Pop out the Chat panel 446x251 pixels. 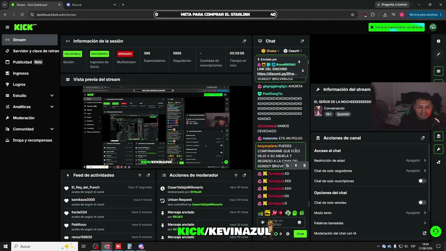(302, 41)
